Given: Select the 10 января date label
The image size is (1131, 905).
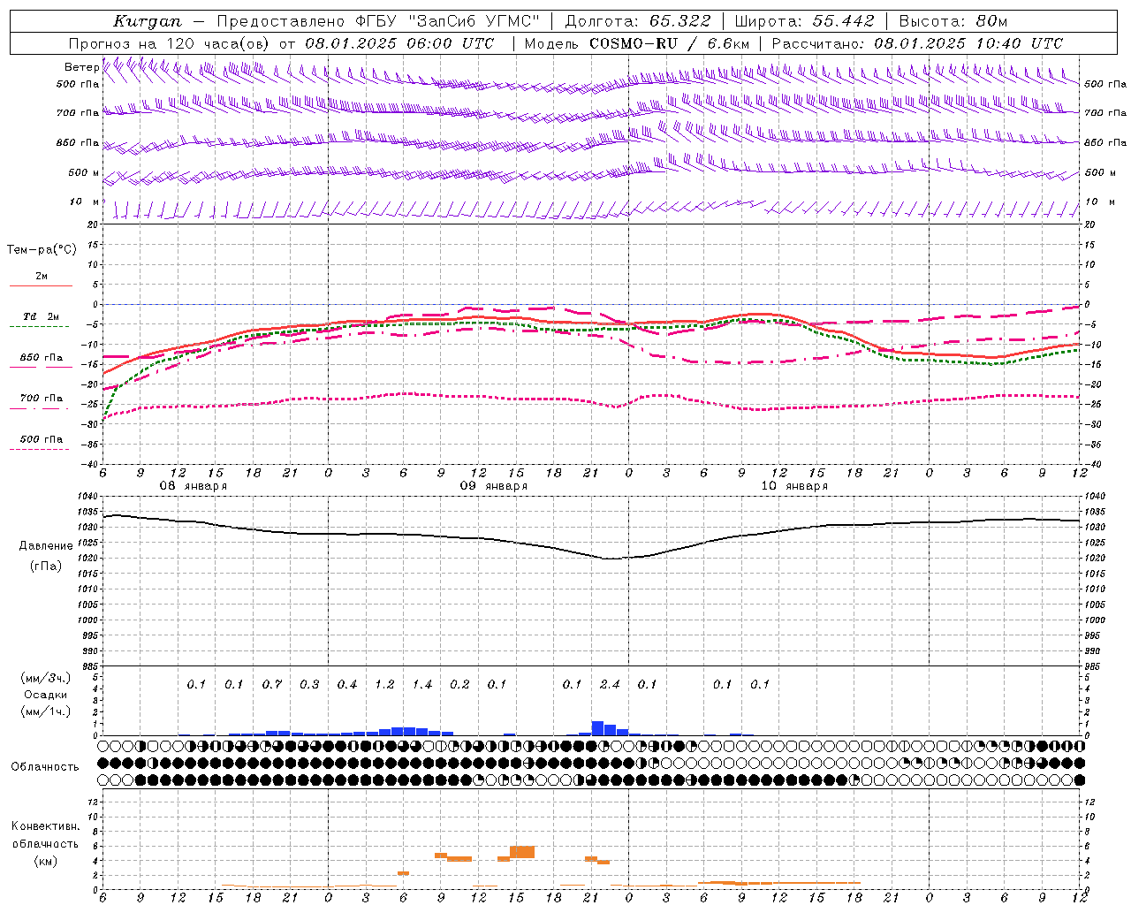Looking at the screenshot, I should pos(794,486).
